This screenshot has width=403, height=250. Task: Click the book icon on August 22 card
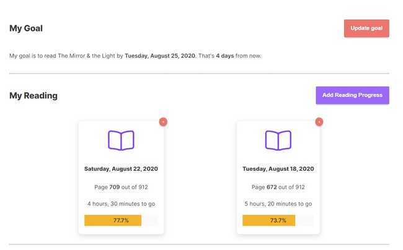[121, 140]
